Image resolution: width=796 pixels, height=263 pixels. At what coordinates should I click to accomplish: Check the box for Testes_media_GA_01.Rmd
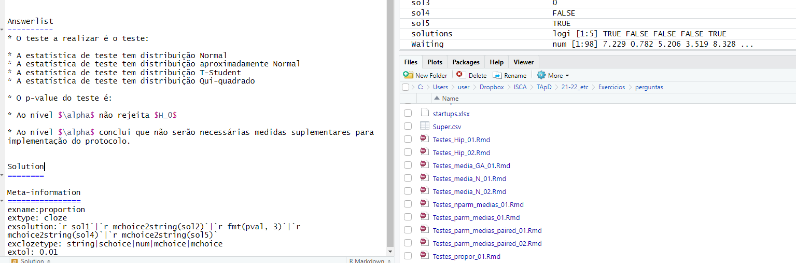click(408, 165)
